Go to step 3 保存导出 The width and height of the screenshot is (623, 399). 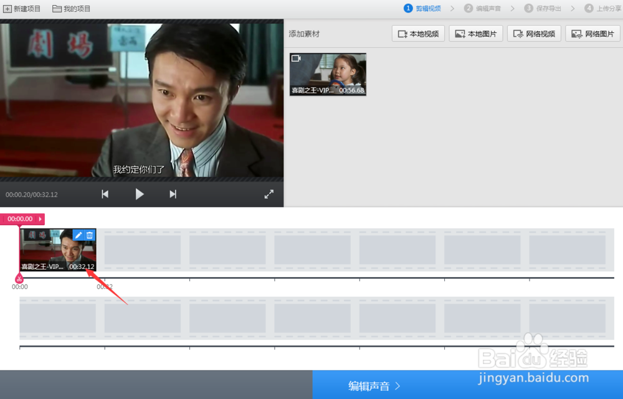tap(543, 8)
